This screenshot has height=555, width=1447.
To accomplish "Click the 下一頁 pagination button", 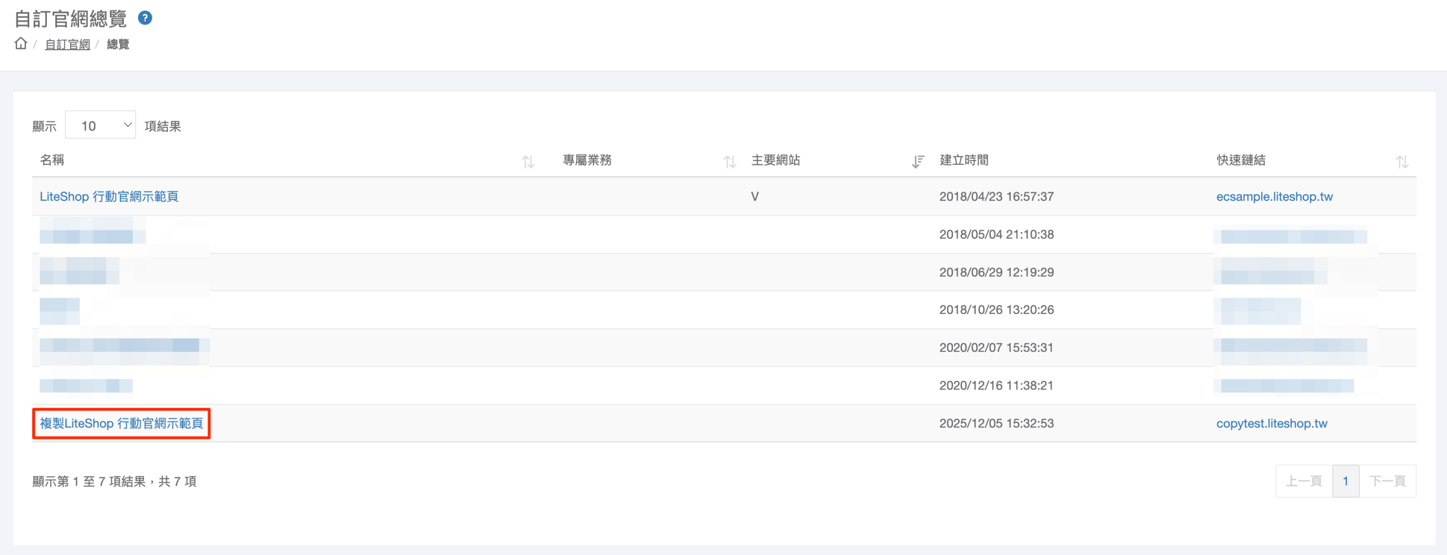I will [x=1387, y=481].
